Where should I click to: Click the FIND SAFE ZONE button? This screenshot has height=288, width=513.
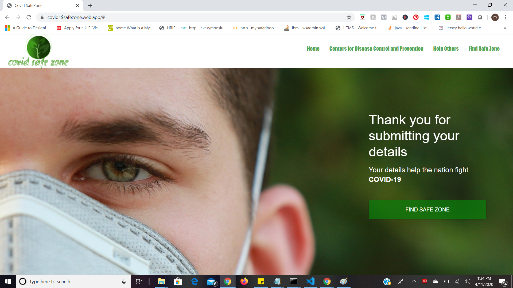tap(427, 210)
